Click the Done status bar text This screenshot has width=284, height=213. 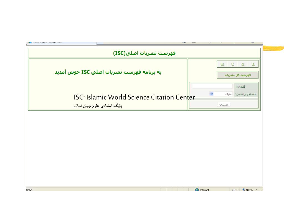[x=29, y=190]
